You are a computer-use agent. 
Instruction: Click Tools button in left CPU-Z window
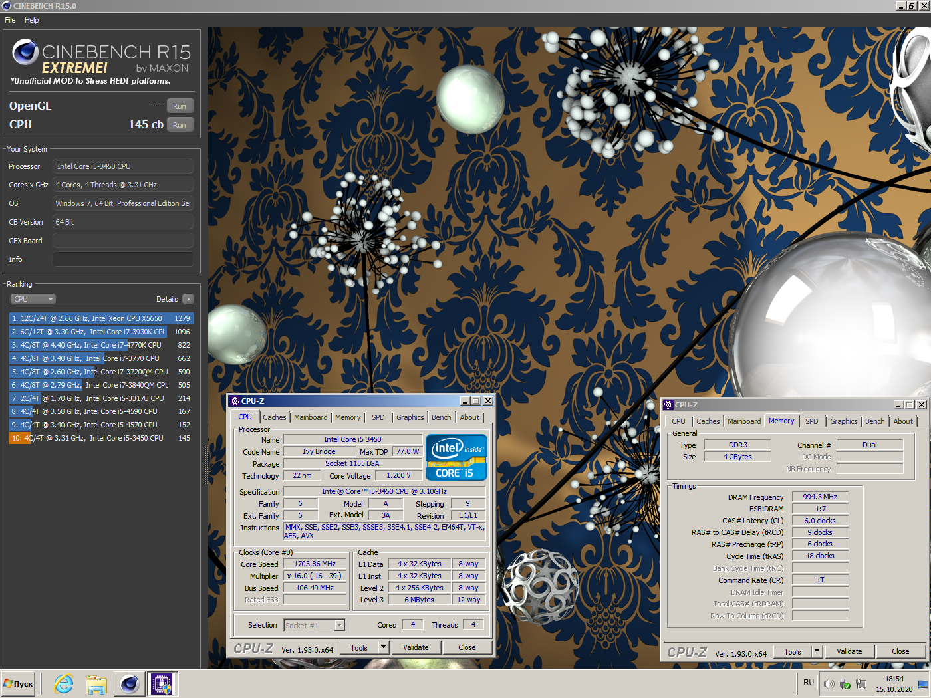(359, 647)
